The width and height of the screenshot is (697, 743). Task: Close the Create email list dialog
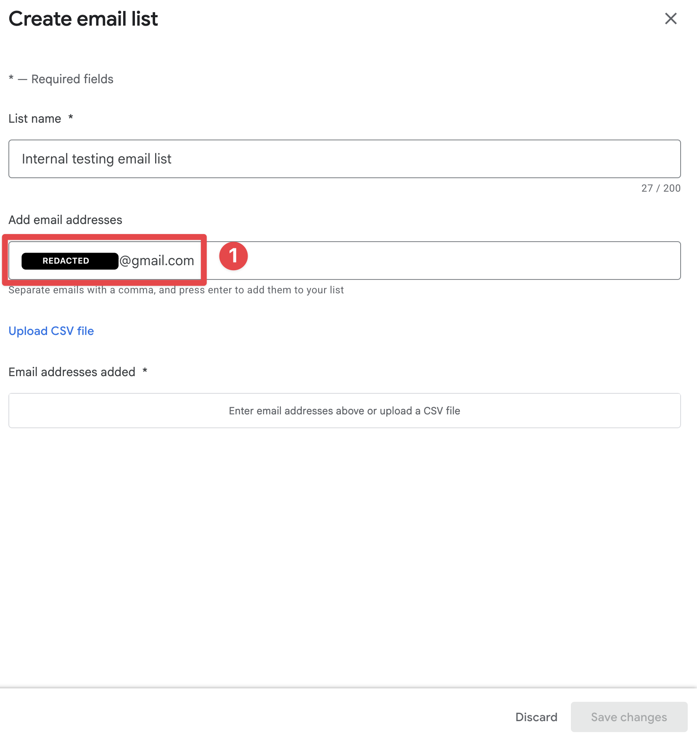coord(671,19)
